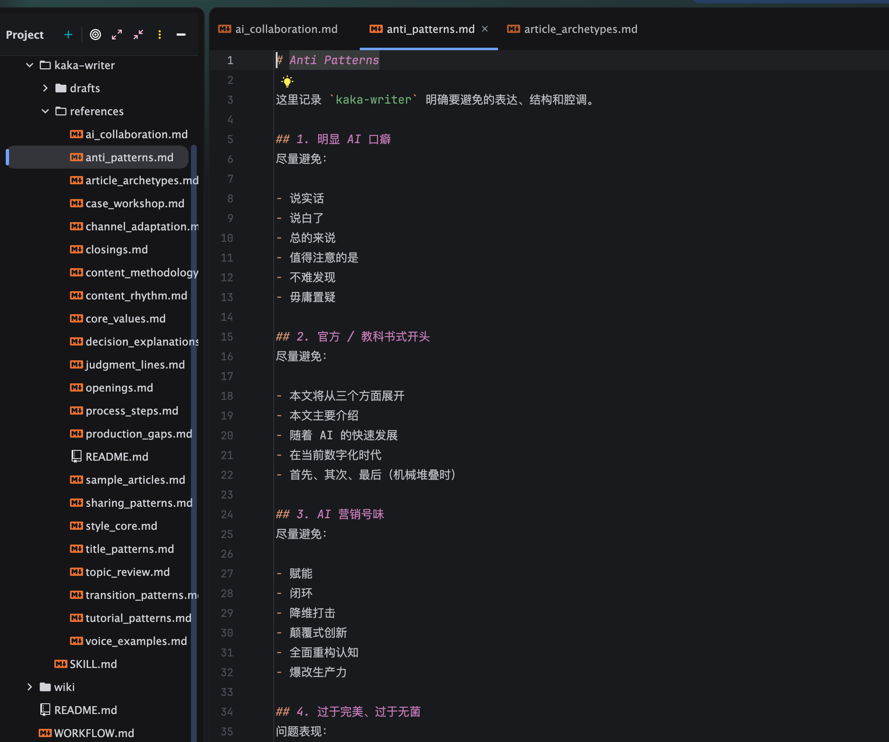Click the yellow lightbulb intention icon
Viewport: 889px width, 742px height.
click(x=287, y=81)
